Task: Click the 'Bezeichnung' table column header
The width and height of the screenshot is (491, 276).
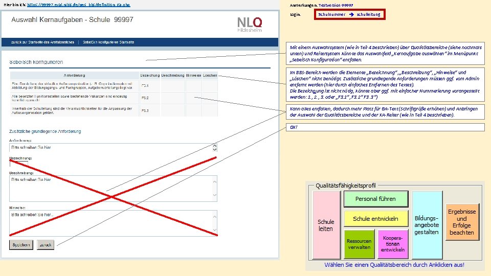Action: [x=150, y=76]
